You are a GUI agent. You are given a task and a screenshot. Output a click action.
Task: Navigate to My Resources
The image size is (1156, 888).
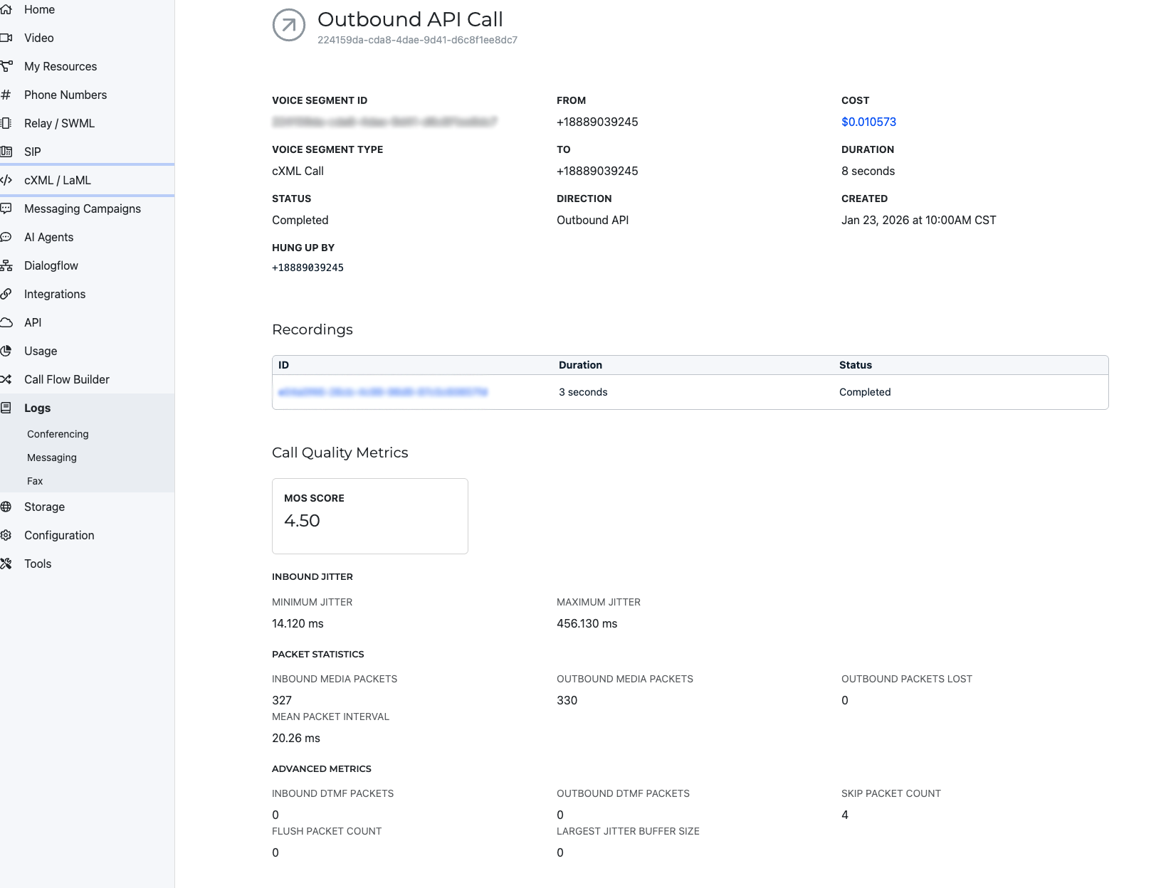click(x=61, y=66)
